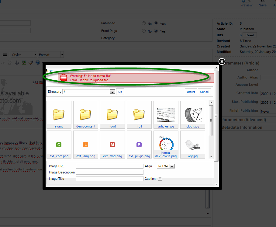Expand the Metadata Information panel

[245, 127]
